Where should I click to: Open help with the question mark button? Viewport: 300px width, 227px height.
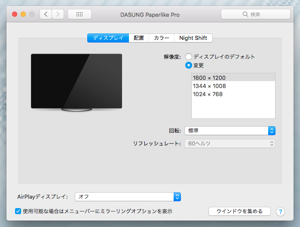pos(280,212)
